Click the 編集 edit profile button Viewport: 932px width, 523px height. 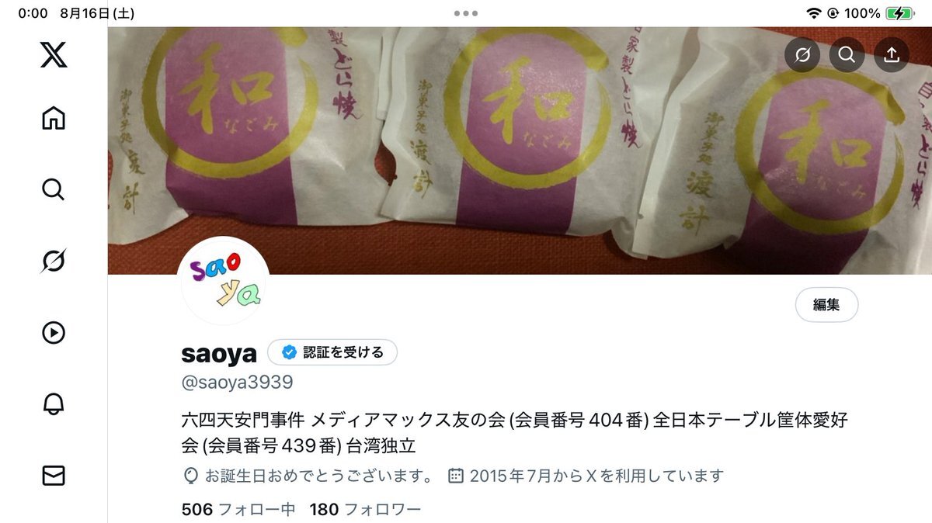point(826,305)
